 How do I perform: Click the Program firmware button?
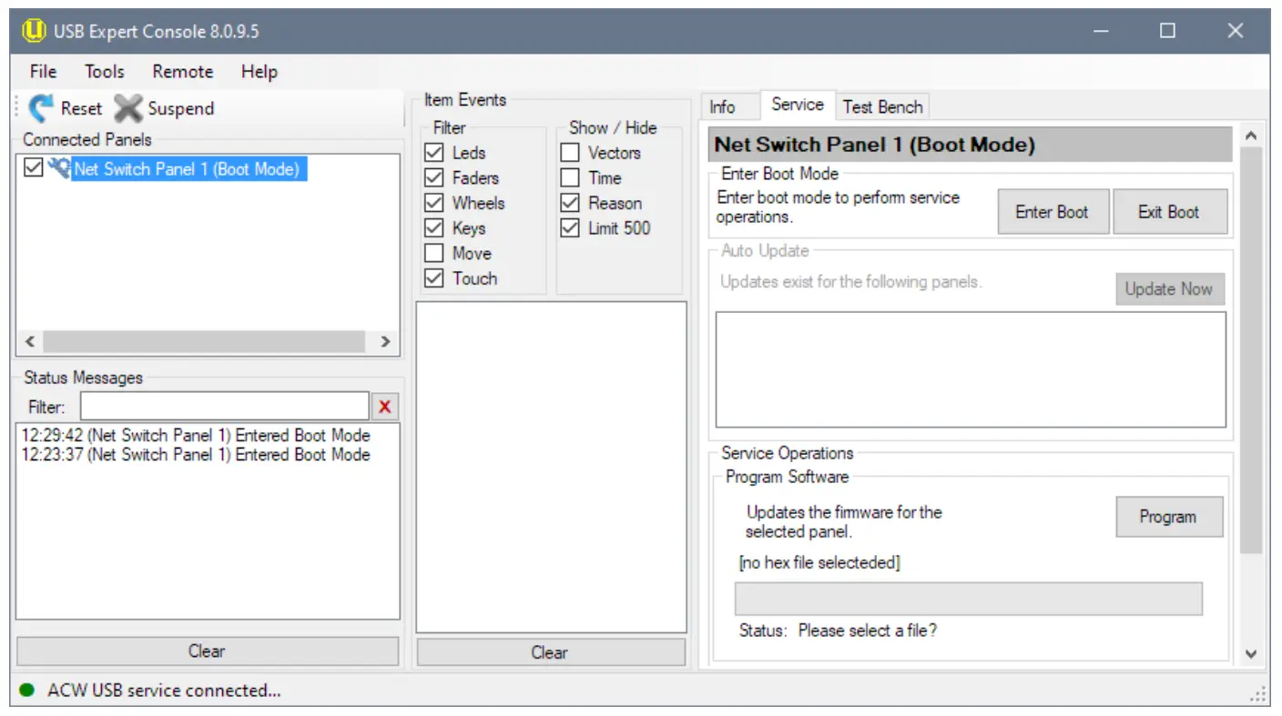[x=1168, y=517]
